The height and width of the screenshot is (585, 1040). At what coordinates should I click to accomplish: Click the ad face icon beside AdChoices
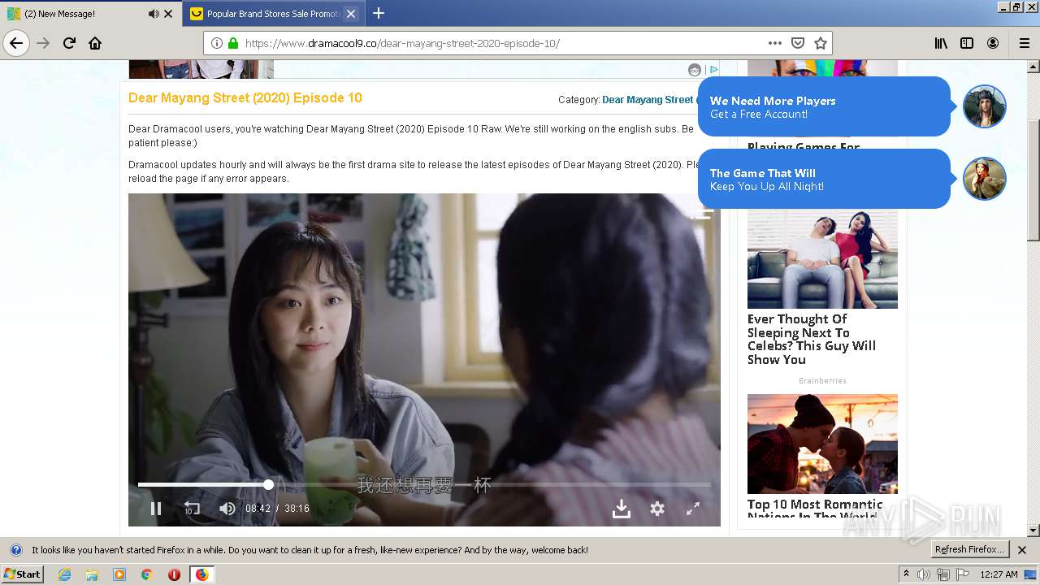point(695,70)
